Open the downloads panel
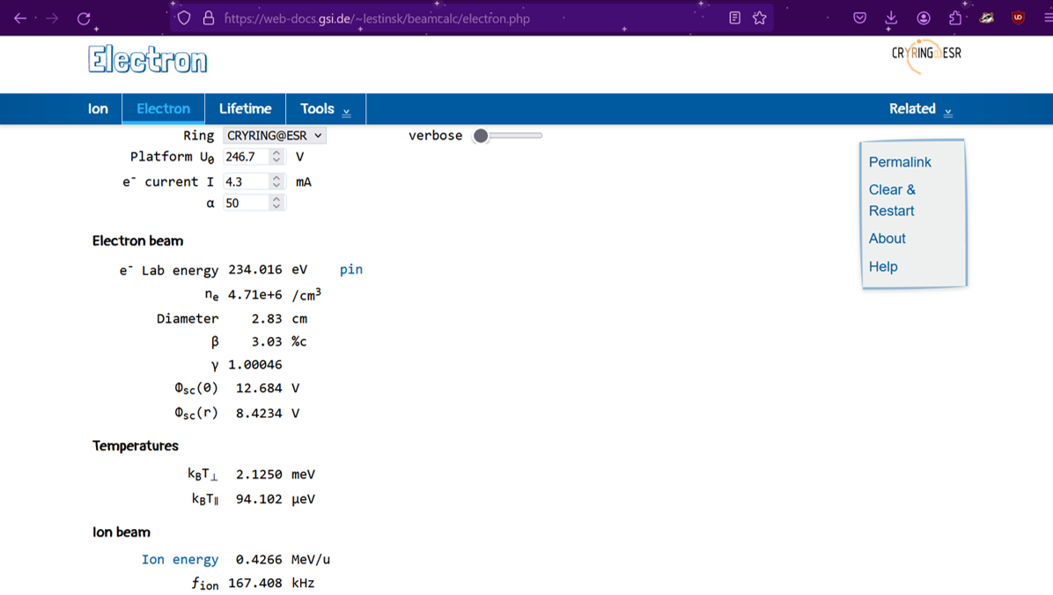Screen dimensions: 1053x595 (x=891, y=18)
